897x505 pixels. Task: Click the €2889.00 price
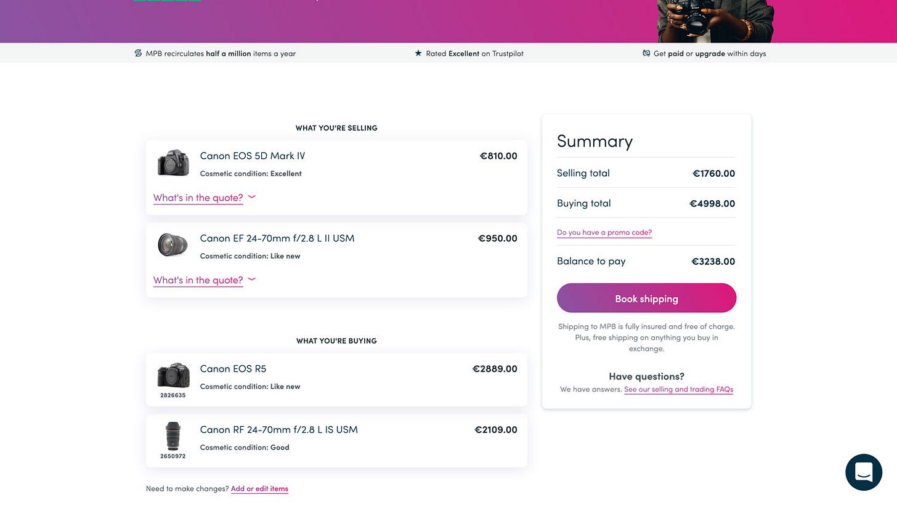coord(495,369)
